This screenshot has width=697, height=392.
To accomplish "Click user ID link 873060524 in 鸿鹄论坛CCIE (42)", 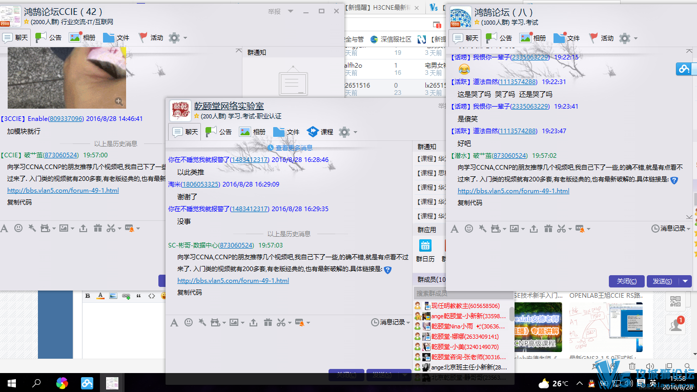I will pyautogui.click(x=61, y=155).
